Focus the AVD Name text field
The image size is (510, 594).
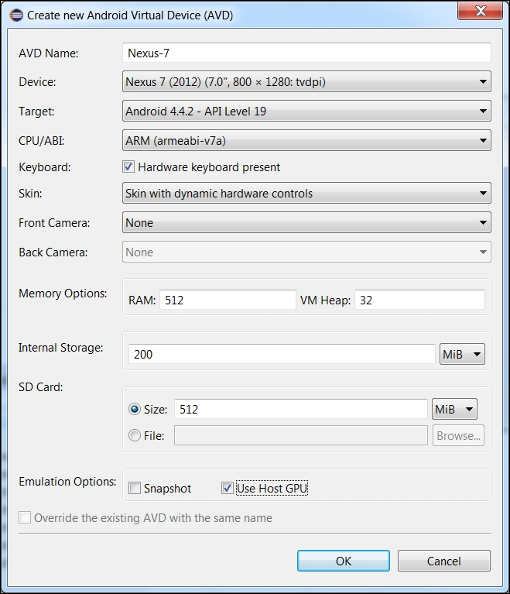tap(306, 53)
